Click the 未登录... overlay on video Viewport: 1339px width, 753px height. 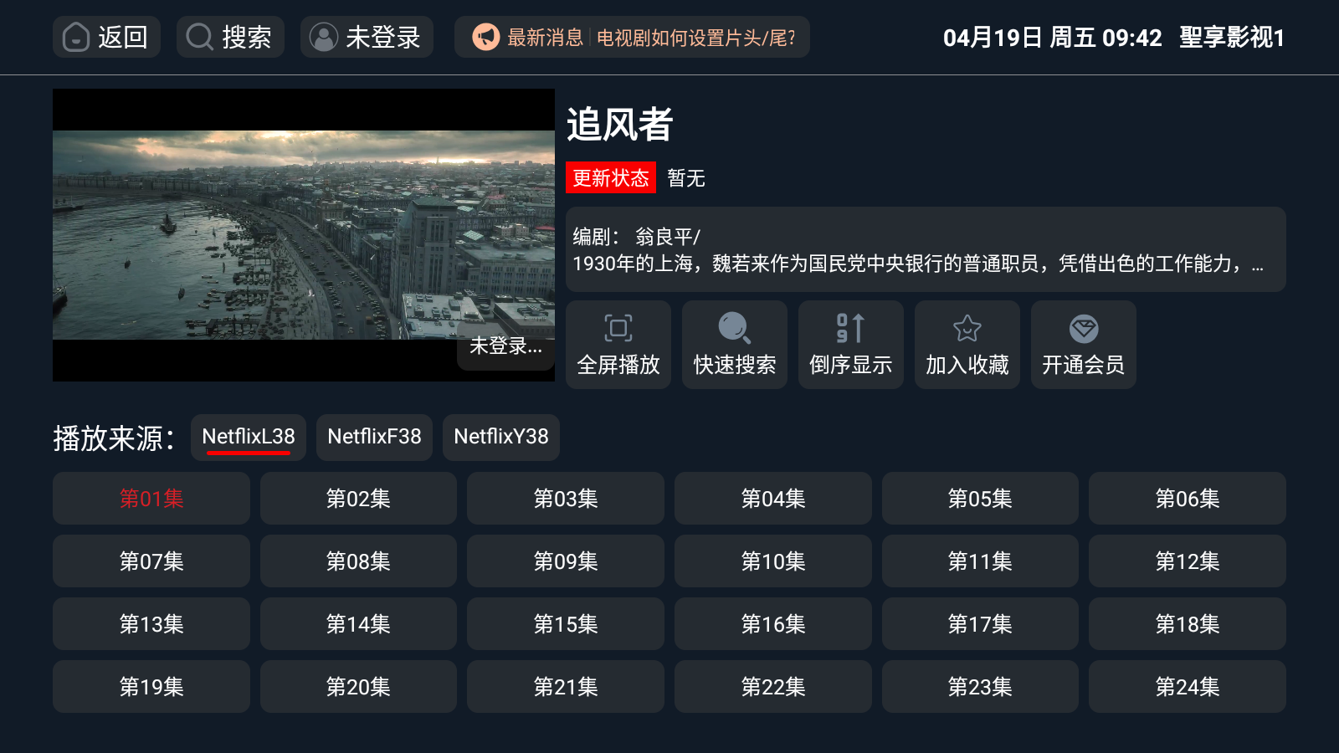point(505,346)
